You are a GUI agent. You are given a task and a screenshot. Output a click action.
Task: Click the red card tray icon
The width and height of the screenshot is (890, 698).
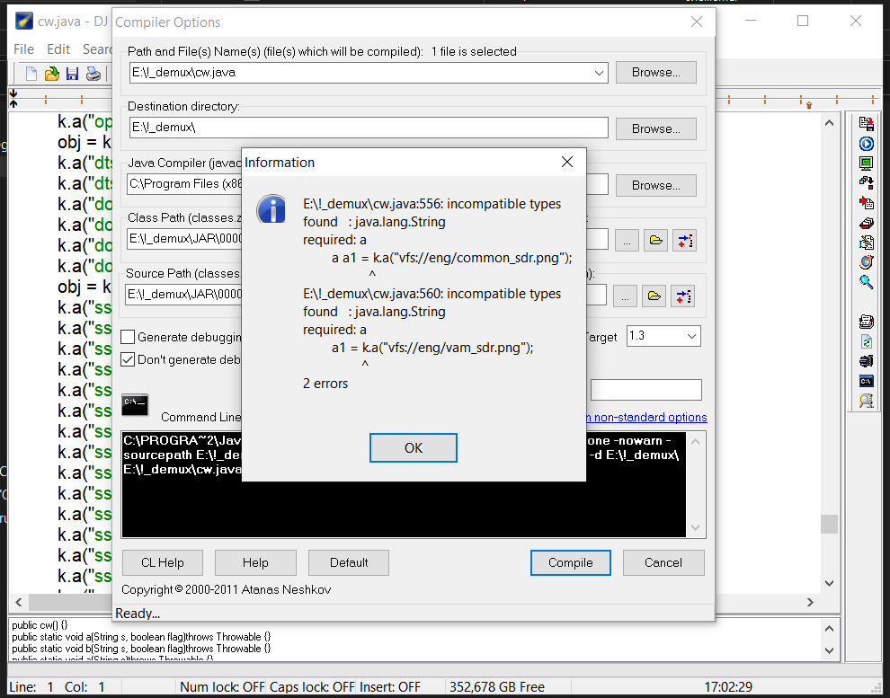[x=866, y=223]
